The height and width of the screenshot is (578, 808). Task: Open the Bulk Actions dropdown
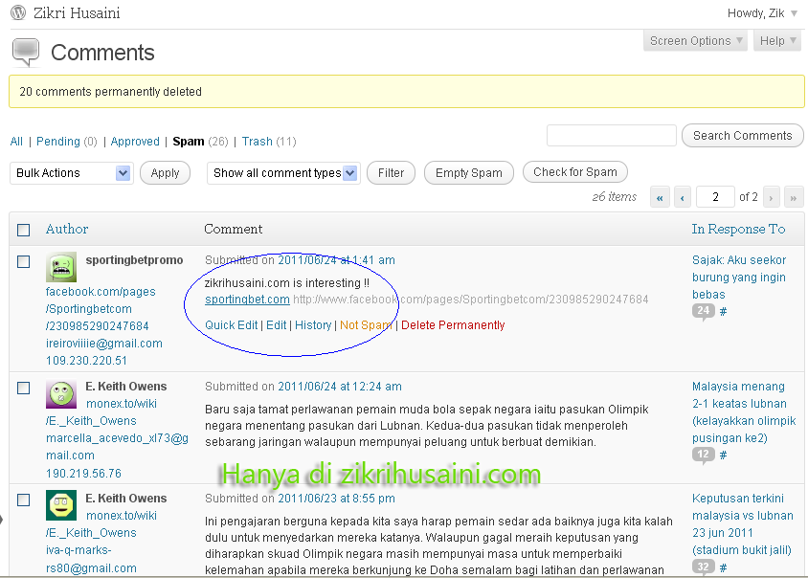coord(70,172)
